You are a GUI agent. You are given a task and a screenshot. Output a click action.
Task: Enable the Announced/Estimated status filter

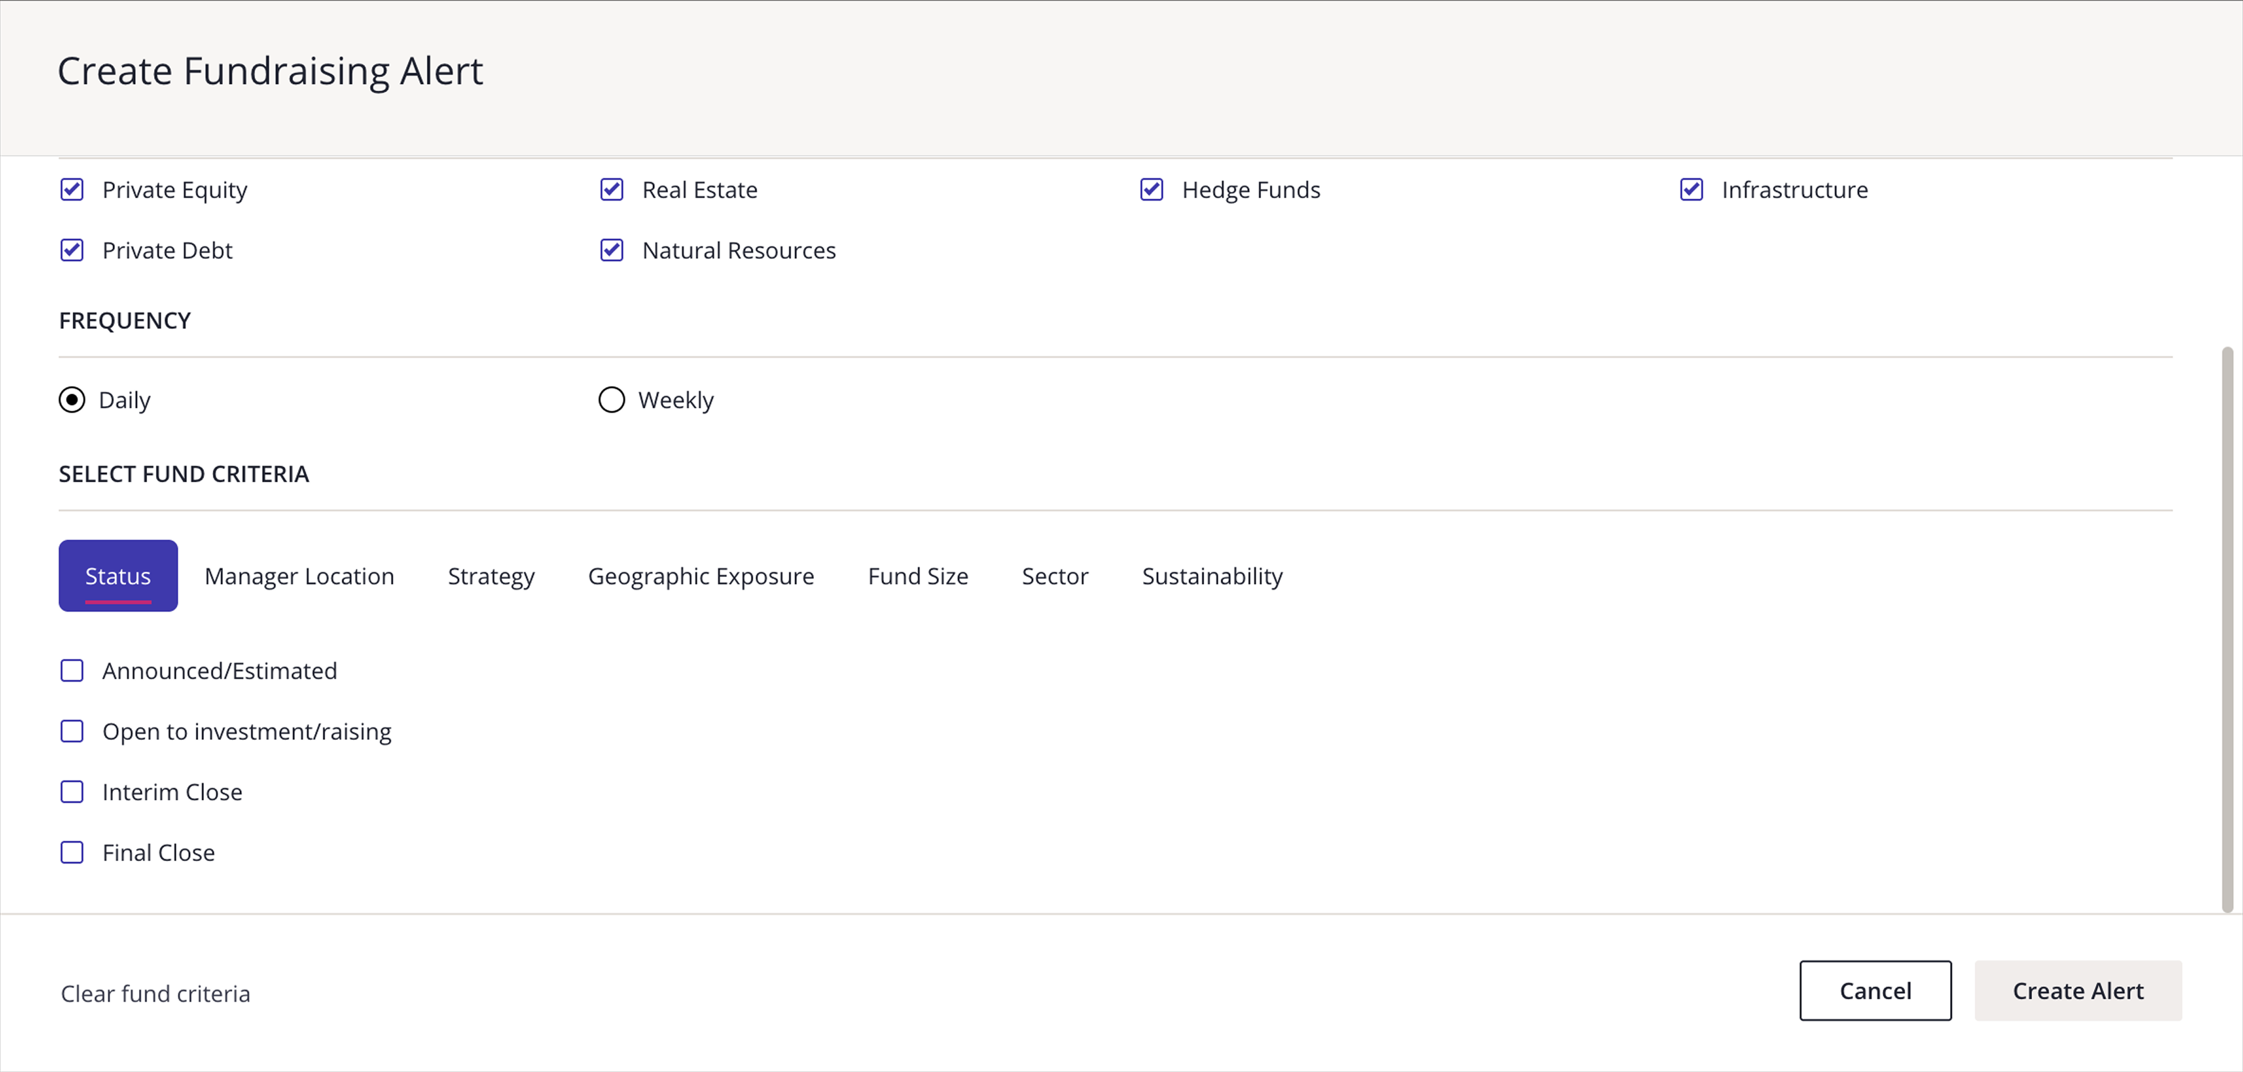click(72, 670)
